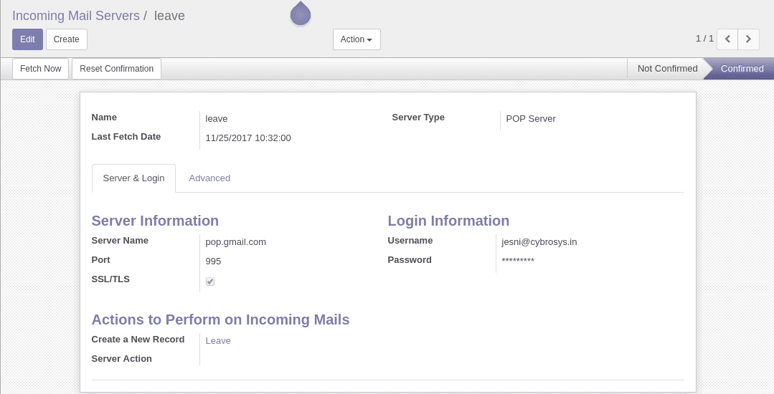Go to previous record arrow
This screenshot has height=394, width=774.
pos(727,39)
